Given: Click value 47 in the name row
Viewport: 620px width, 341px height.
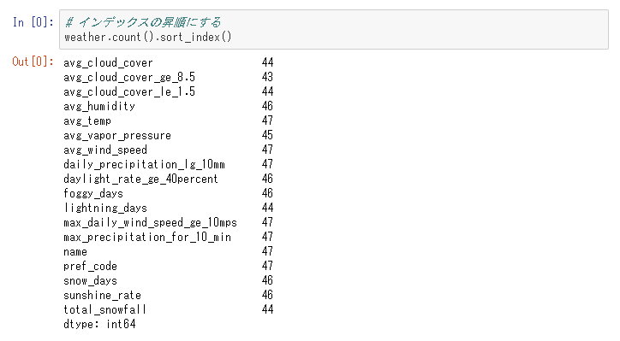Looking at the screenshot, I should click(x=267, y=251).
